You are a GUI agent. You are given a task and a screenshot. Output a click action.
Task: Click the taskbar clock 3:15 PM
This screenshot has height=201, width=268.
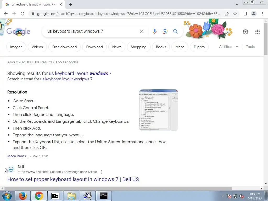point(255,196)
